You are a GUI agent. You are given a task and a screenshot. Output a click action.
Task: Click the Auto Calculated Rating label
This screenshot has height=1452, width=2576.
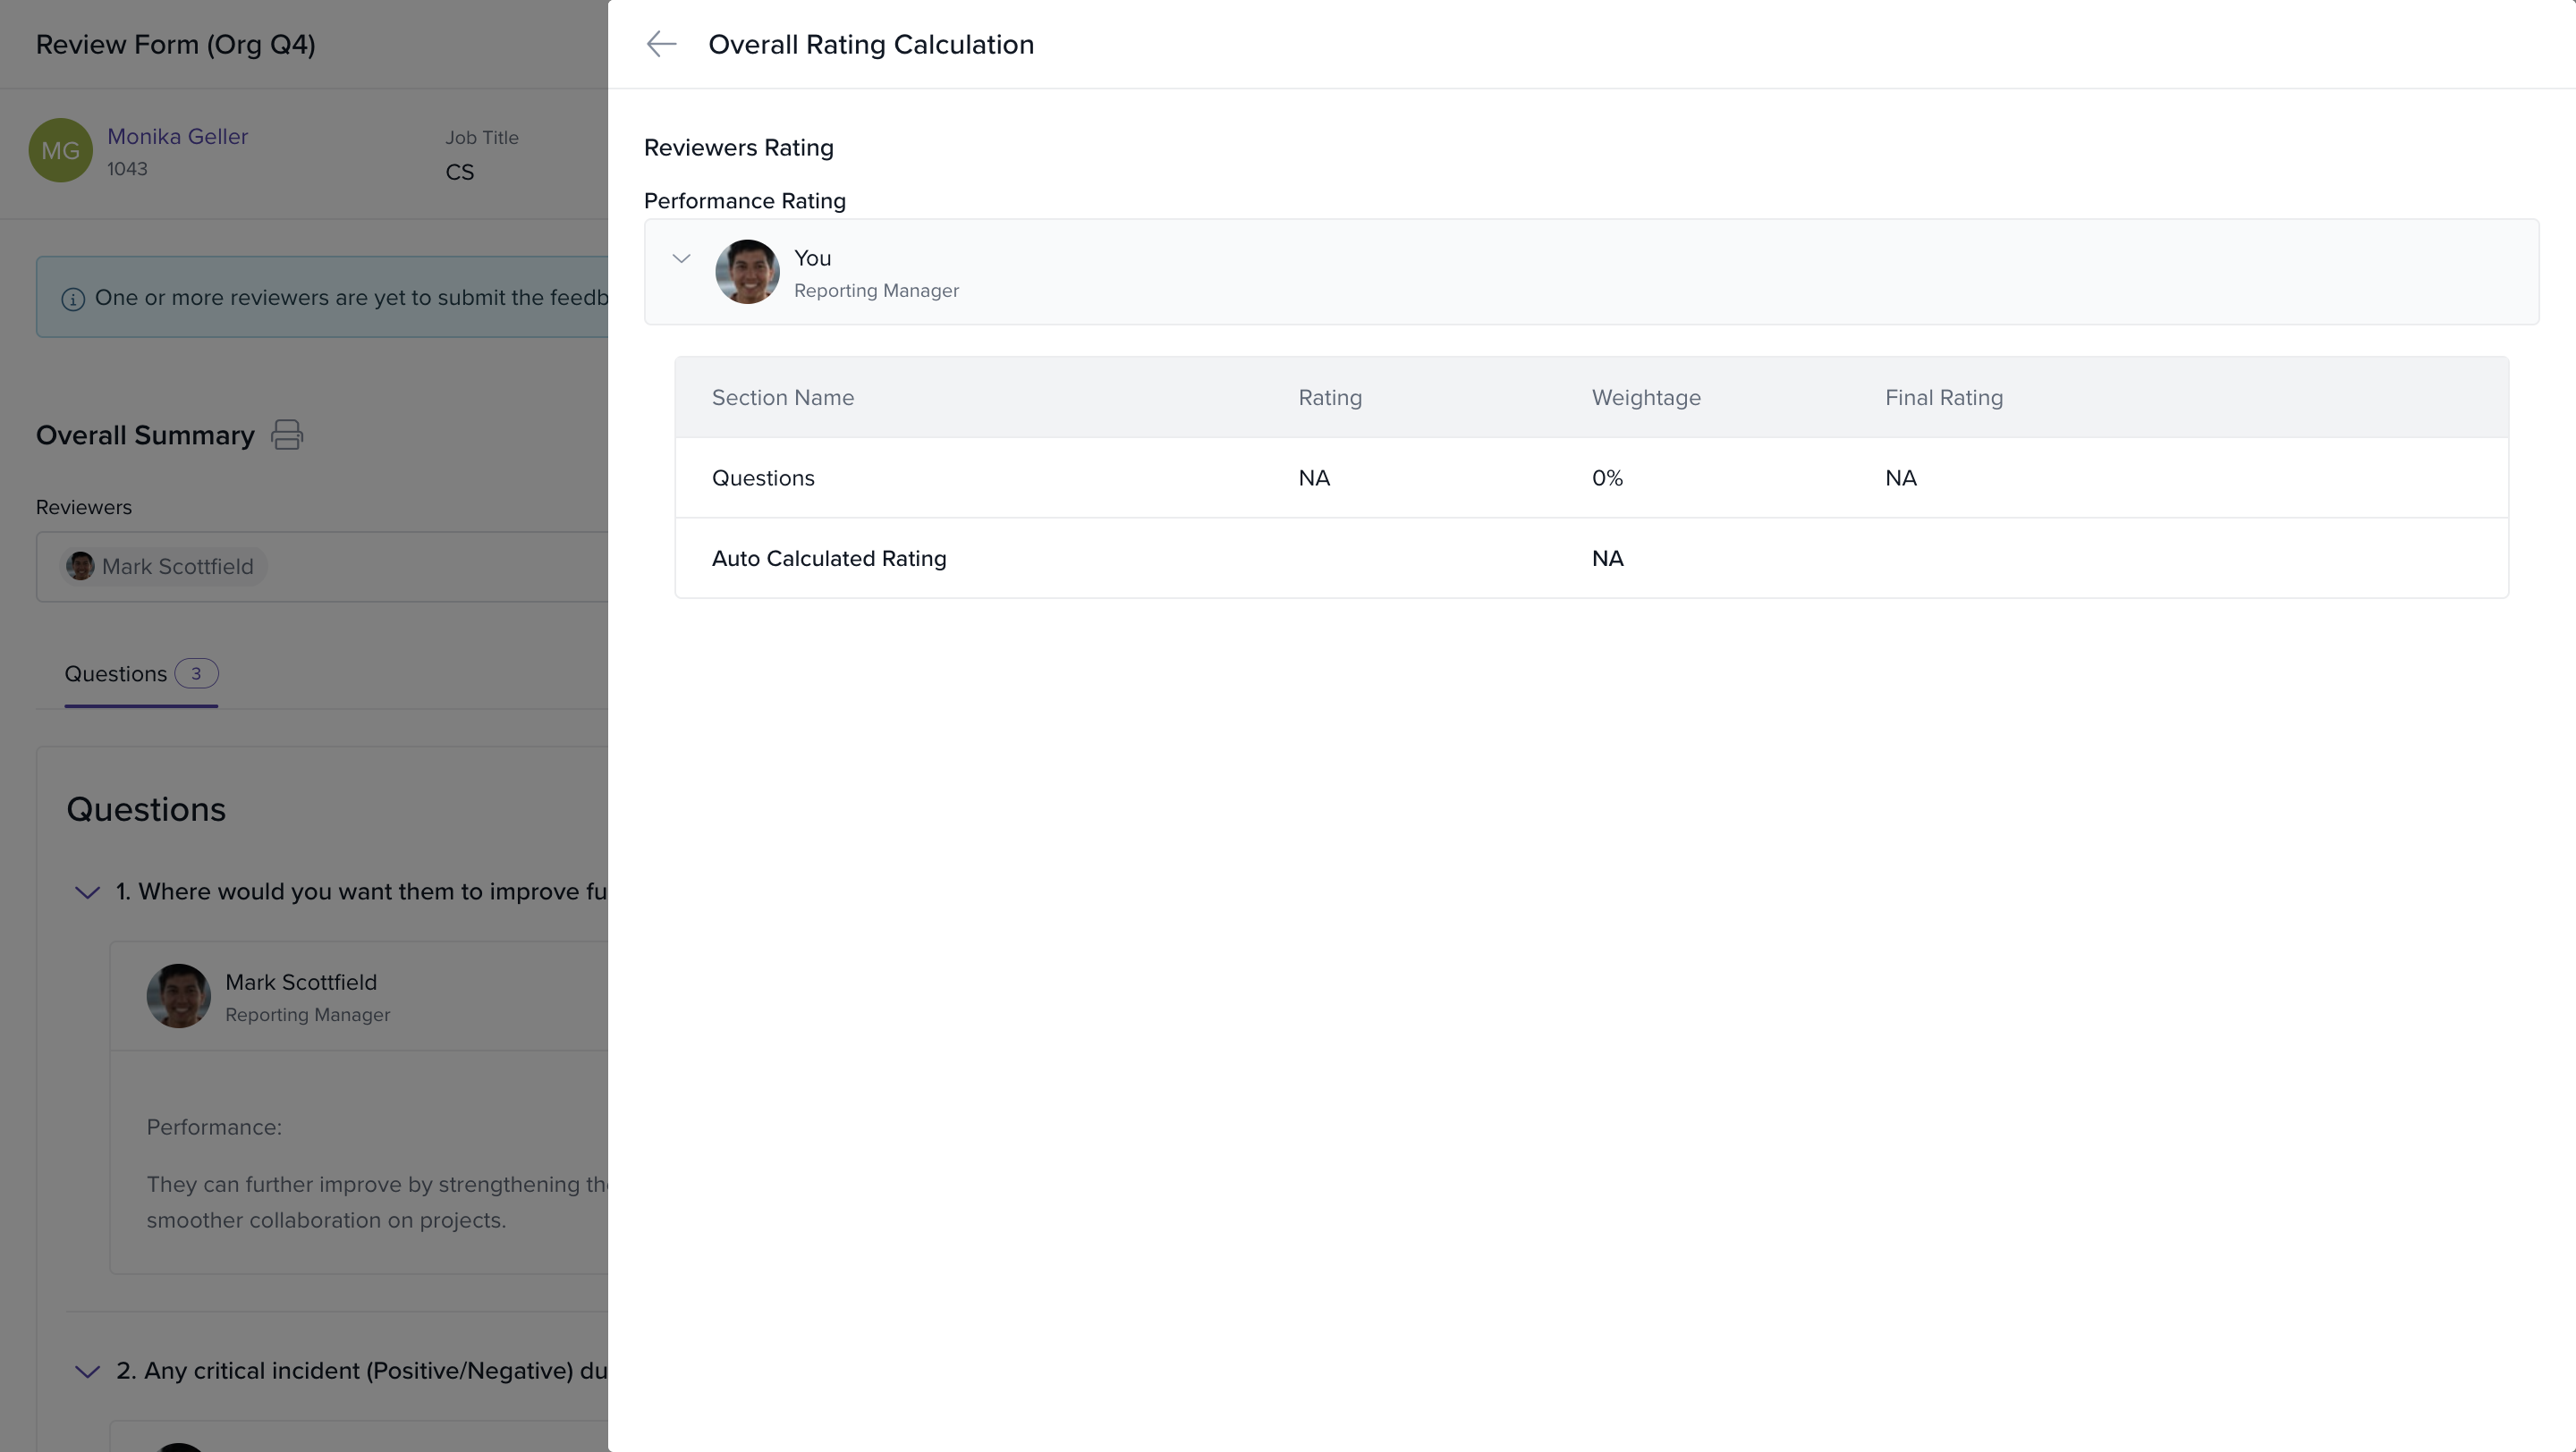pos(829,559)
